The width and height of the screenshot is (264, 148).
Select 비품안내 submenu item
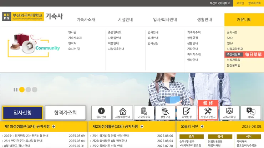[113, 43]
